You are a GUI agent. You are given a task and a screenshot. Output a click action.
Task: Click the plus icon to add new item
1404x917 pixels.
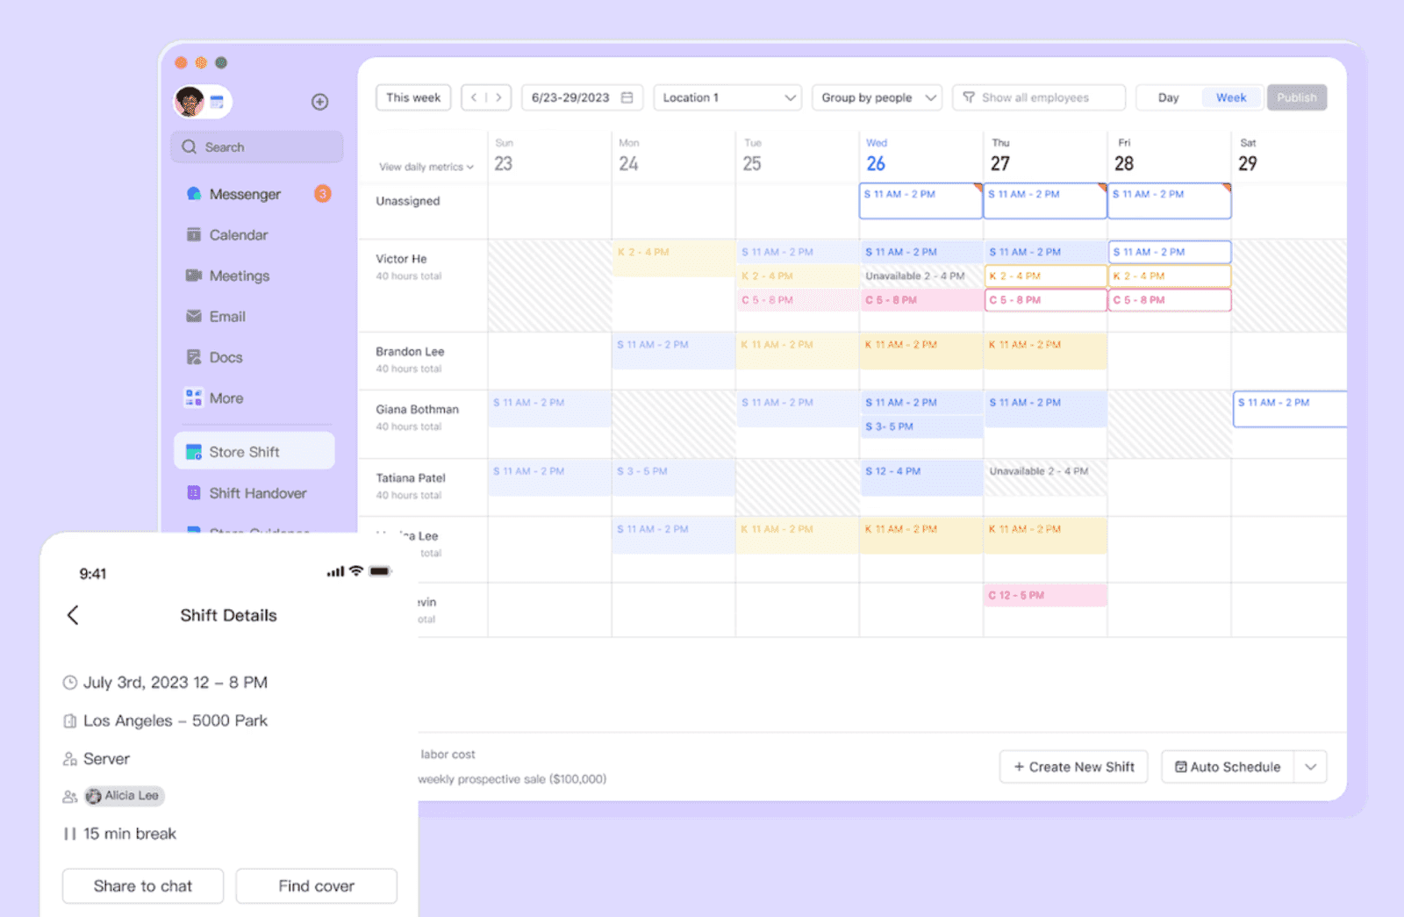coord(319,101)
